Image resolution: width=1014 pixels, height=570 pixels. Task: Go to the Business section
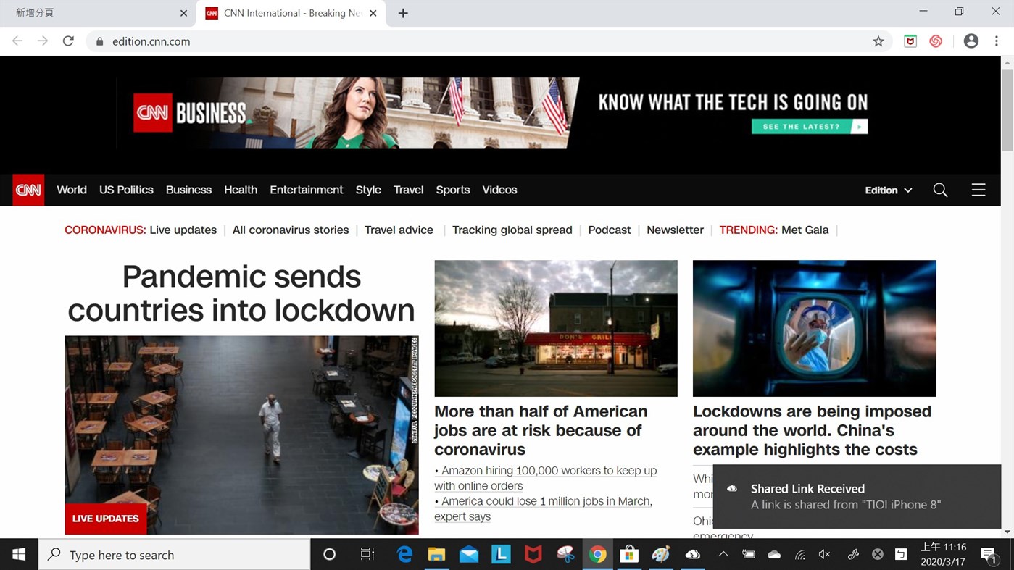188,190
